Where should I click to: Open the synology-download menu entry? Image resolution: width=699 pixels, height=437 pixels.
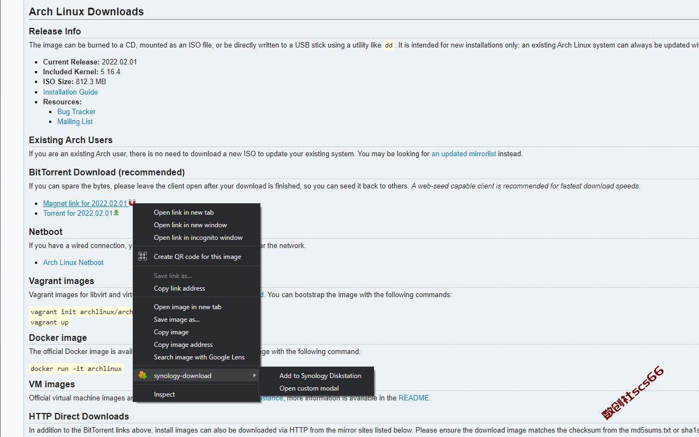[197, 375]
